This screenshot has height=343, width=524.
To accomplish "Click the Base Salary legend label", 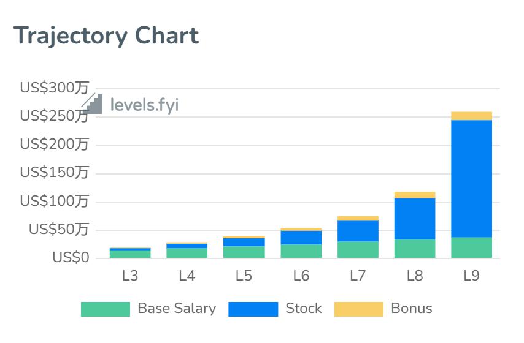I will [177, 308].
